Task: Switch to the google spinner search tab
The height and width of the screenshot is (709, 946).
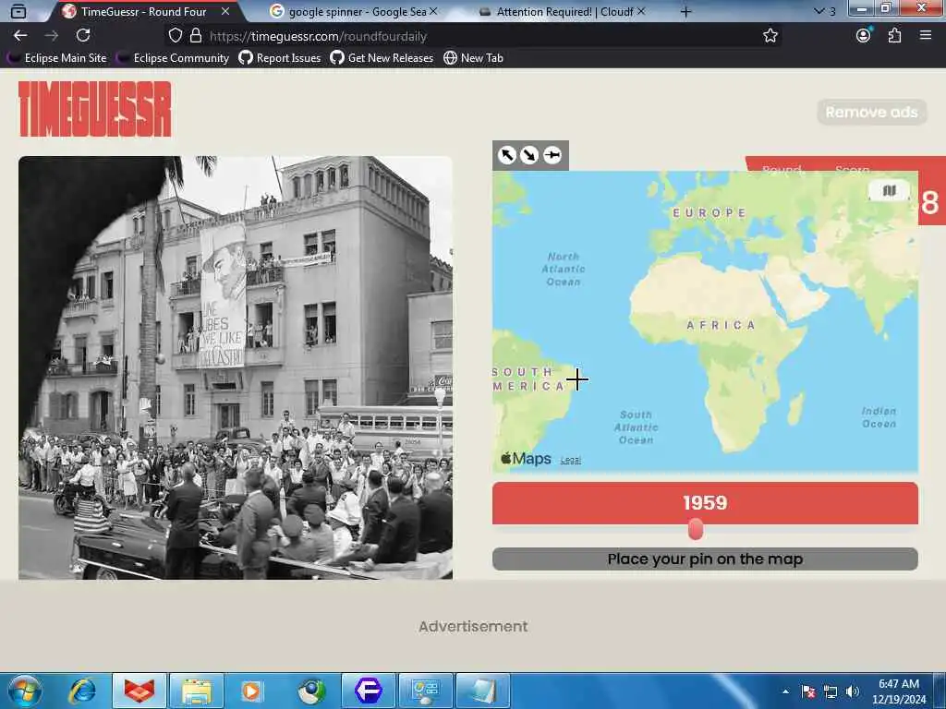Action: pyautogui.click(x=358, y=11)
